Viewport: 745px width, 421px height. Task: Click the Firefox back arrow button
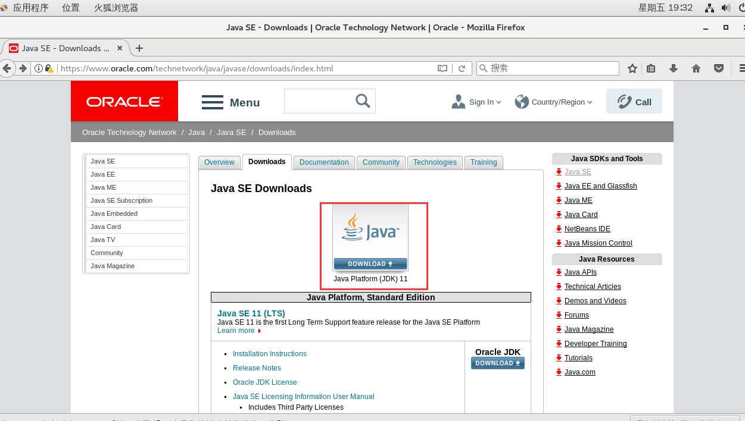coord(7,68)
